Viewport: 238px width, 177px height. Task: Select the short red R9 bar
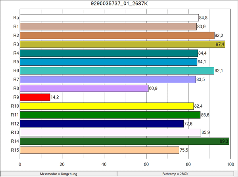click(35, 97)
